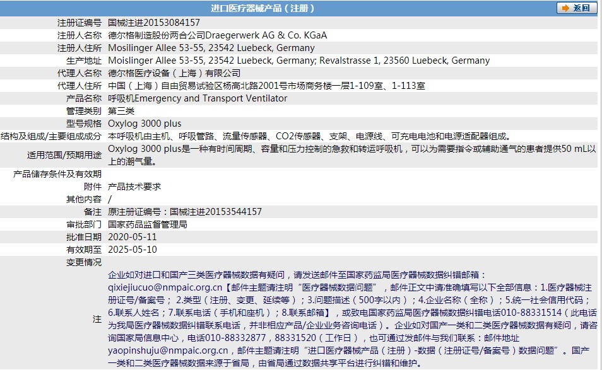This screenshot has width=602, height=370.
Task: Click model value Oxylog 3000 plus
Action: [145, 124]
